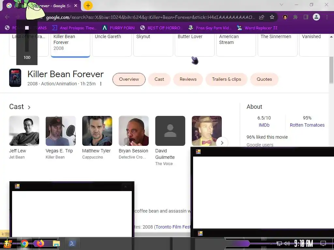Open the extensions puzzle icon
Viewport: 334px width, 250px height.
tap(296, 17)
